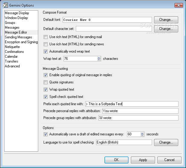Click the Gemini Options title bar icon
The image size is (186, 168).
[5, 5]
